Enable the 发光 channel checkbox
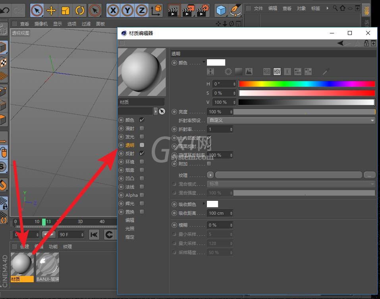The width and height of the screenshot is (380, 299). [x=142, y=137]
